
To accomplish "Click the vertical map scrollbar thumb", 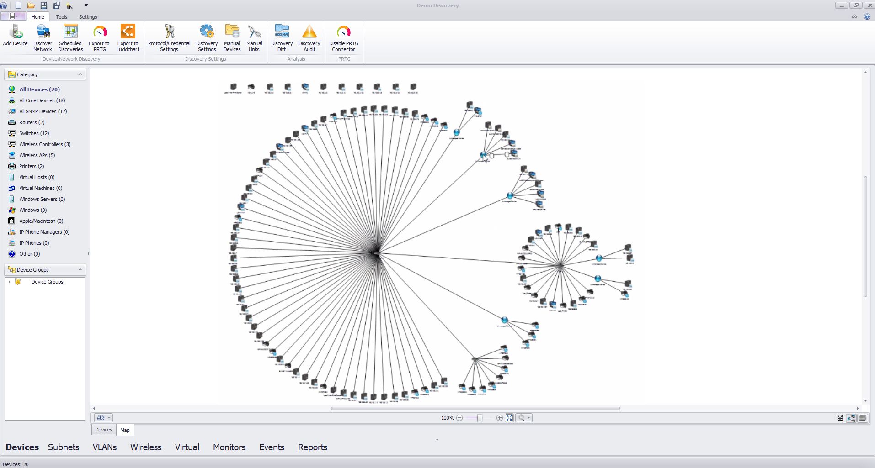I will tap(865, 237).
